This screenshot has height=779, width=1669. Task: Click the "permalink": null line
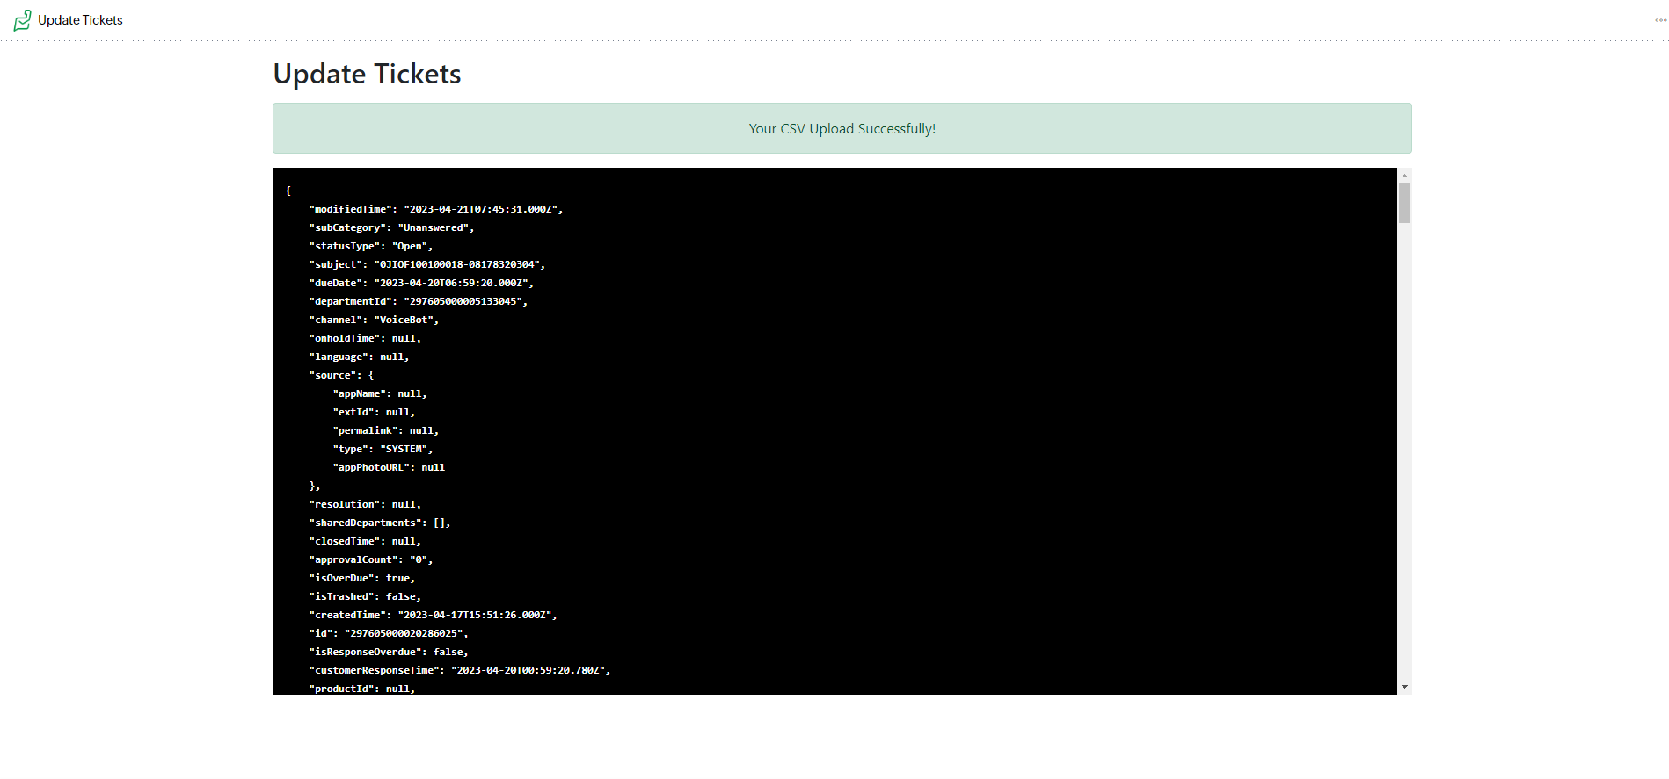click(385, 430)
